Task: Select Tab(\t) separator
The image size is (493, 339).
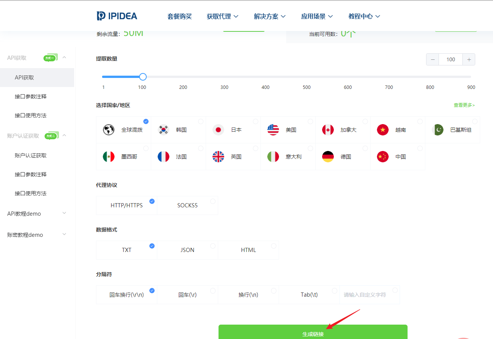Action: (x=309, y=295)
